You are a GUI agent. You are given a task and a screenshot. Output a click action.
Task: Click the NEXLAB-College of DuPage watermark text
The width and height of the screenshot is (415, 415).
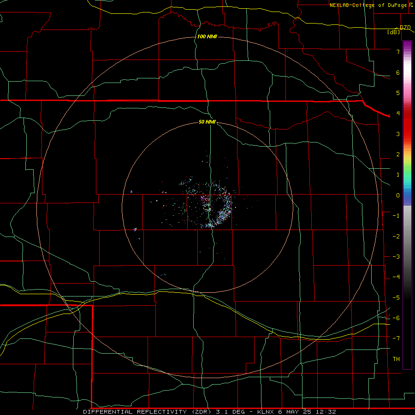tap(368, 5)
